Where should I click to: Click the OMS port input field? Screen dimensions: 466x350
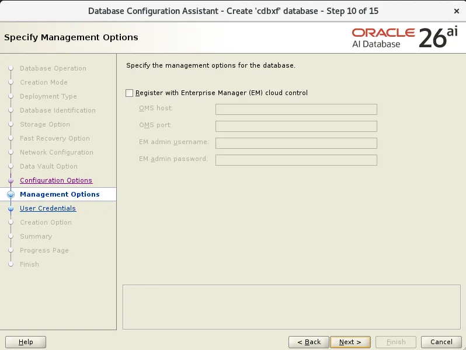click(x=296, y=126)
